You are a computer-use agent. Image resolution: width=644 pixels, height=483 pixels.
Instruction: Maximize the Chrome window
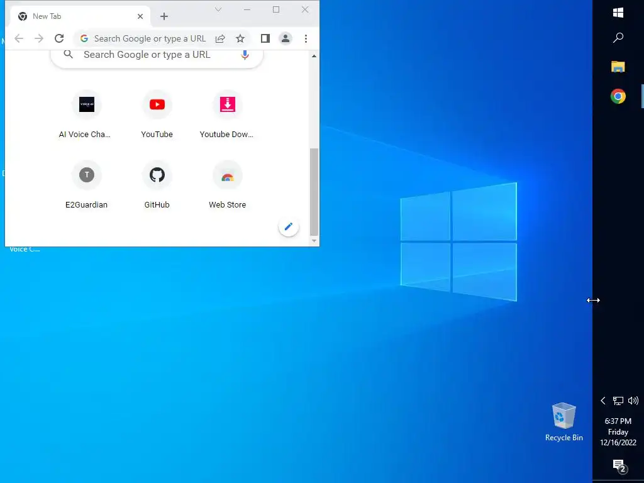(x=276, y=9)
